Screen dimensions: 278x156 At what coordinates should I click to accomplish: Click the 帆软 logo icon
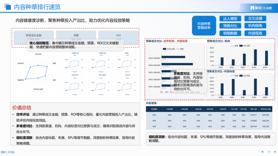coord(253,8)
